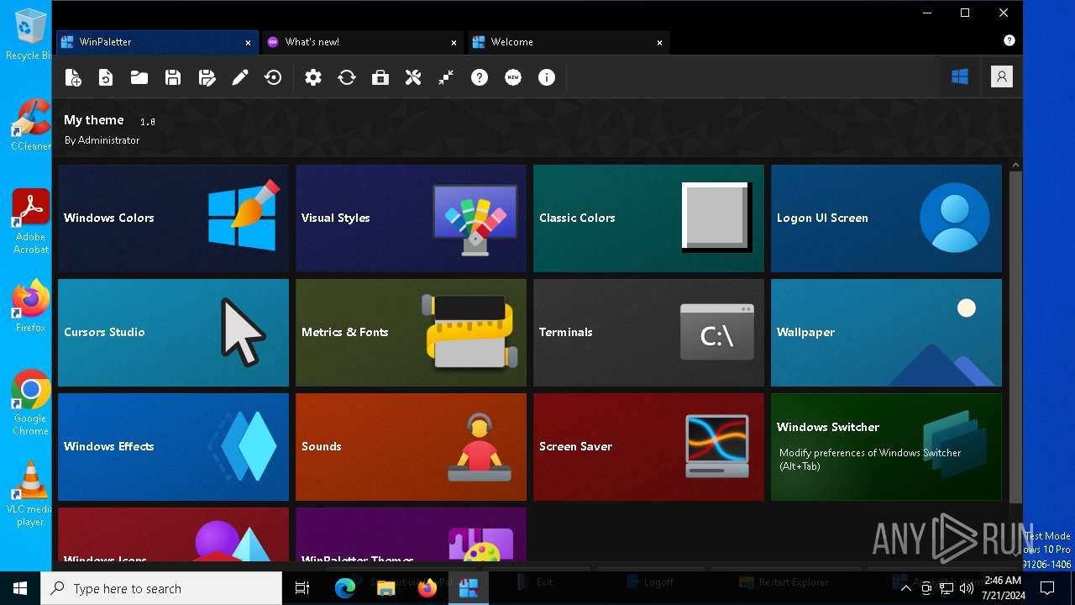Screen dimensions: 1075x605
Task: Click the NEW badge toolbar icon
Action: [513, 77]
